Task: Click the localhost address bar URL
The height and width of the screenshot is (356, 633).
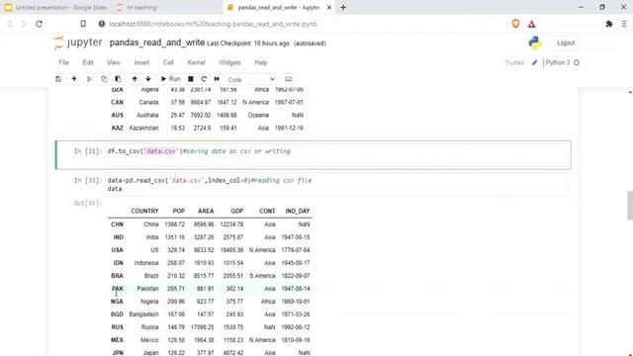Action: [214, 24]
